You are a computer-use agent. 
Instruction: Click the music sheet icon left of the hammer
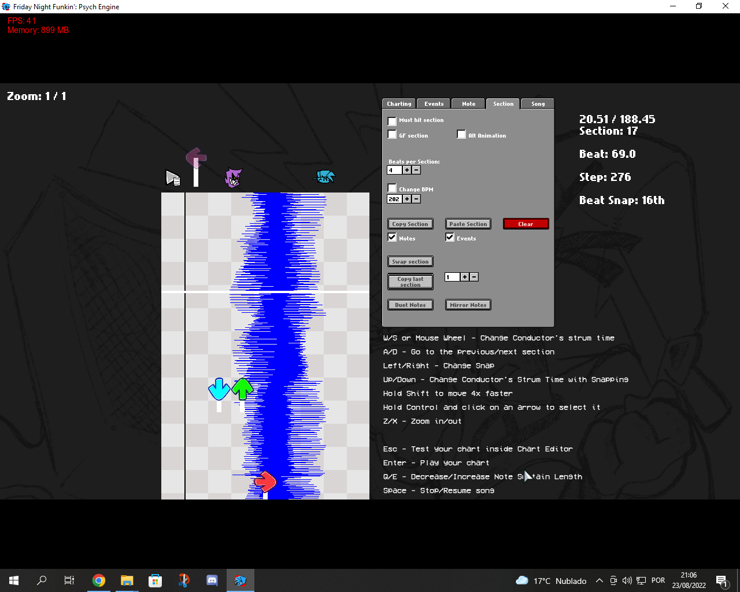[x=173, y=179]
